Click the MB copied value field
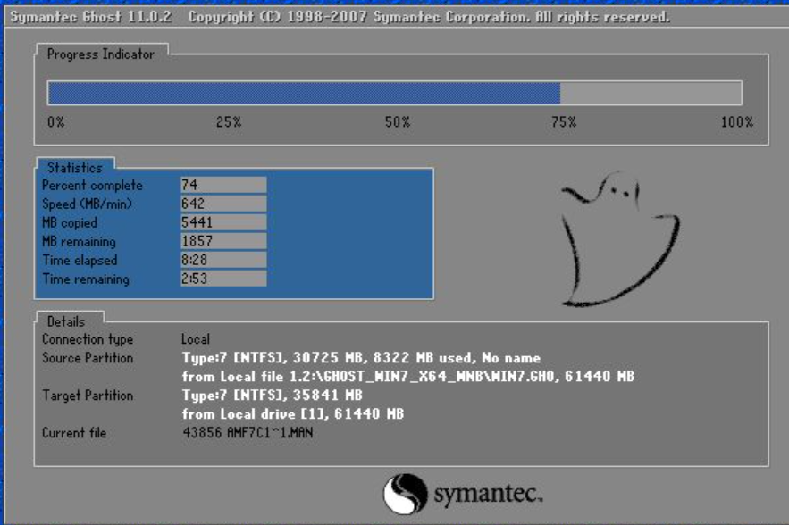The height and width of the screenshot is (525, 789). click(x=222, y=222)
